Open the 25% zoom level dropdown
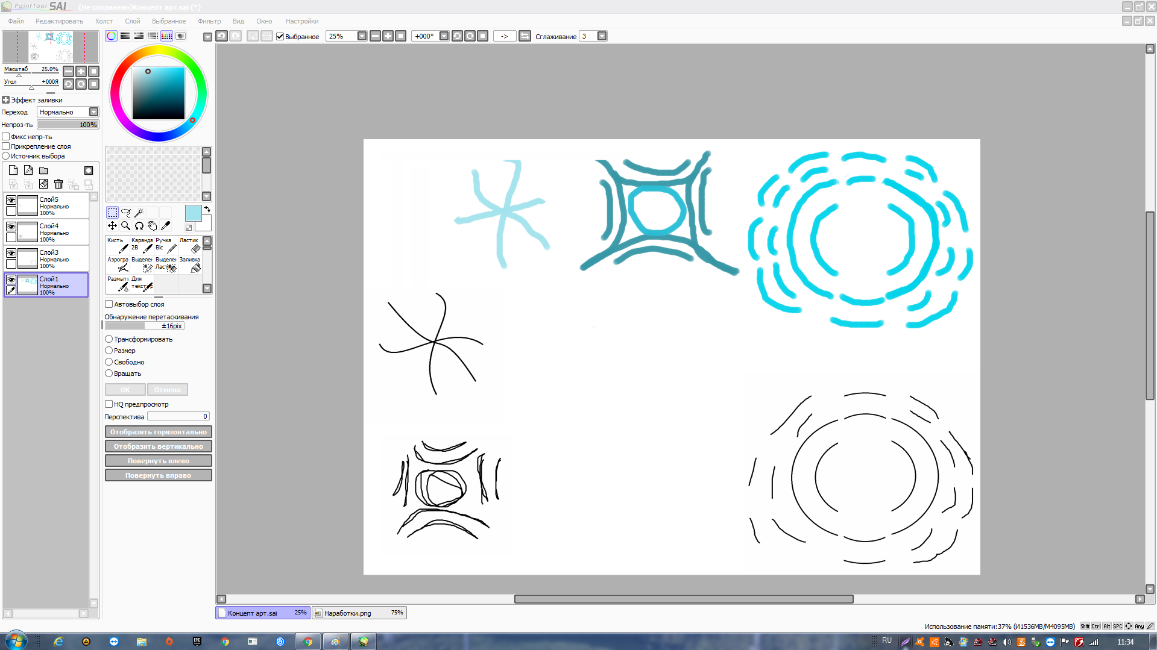The image size is (1157, 650). [362, 36]
